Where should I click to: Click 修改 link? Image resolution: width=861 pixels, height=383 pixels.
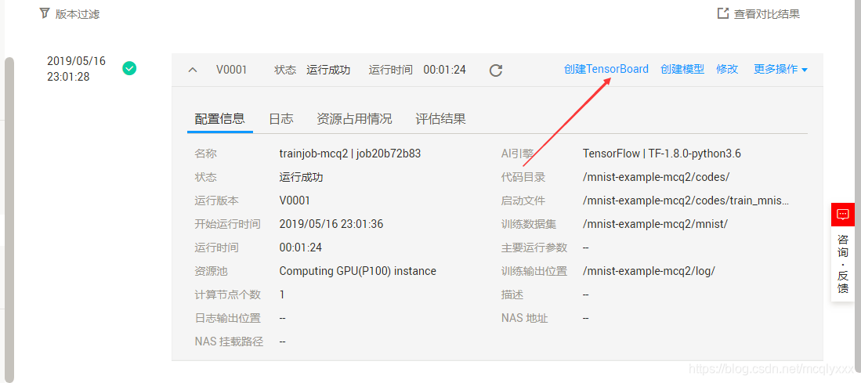pos(727,69)
